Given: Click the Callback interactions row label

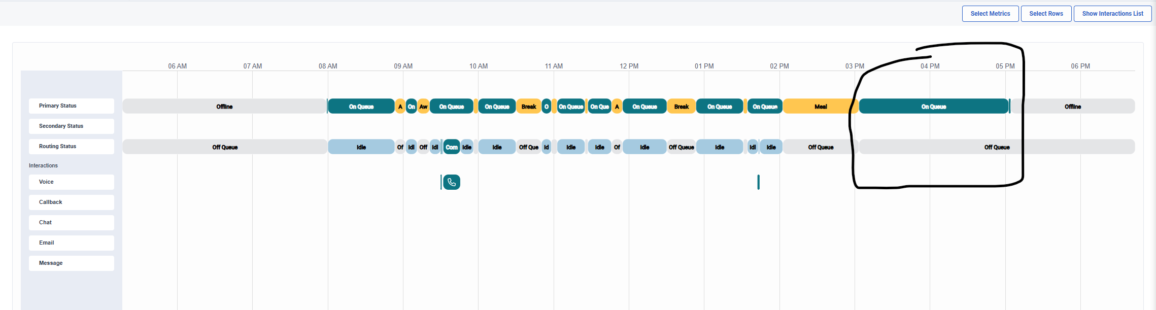Looking at the screenshot, I should click(71, 202).
